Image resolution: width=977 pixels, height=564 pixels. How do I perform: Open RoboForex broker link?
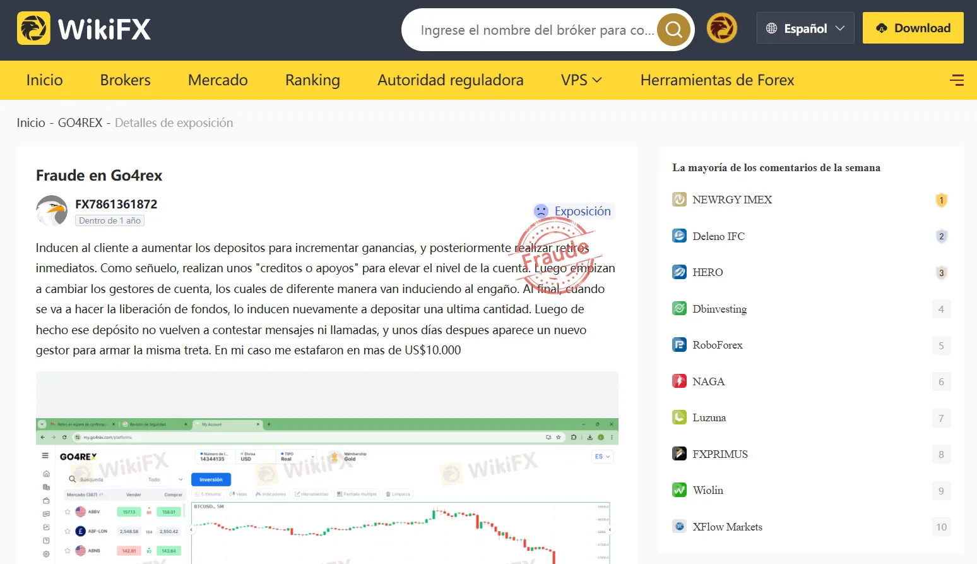pos(718,345)
